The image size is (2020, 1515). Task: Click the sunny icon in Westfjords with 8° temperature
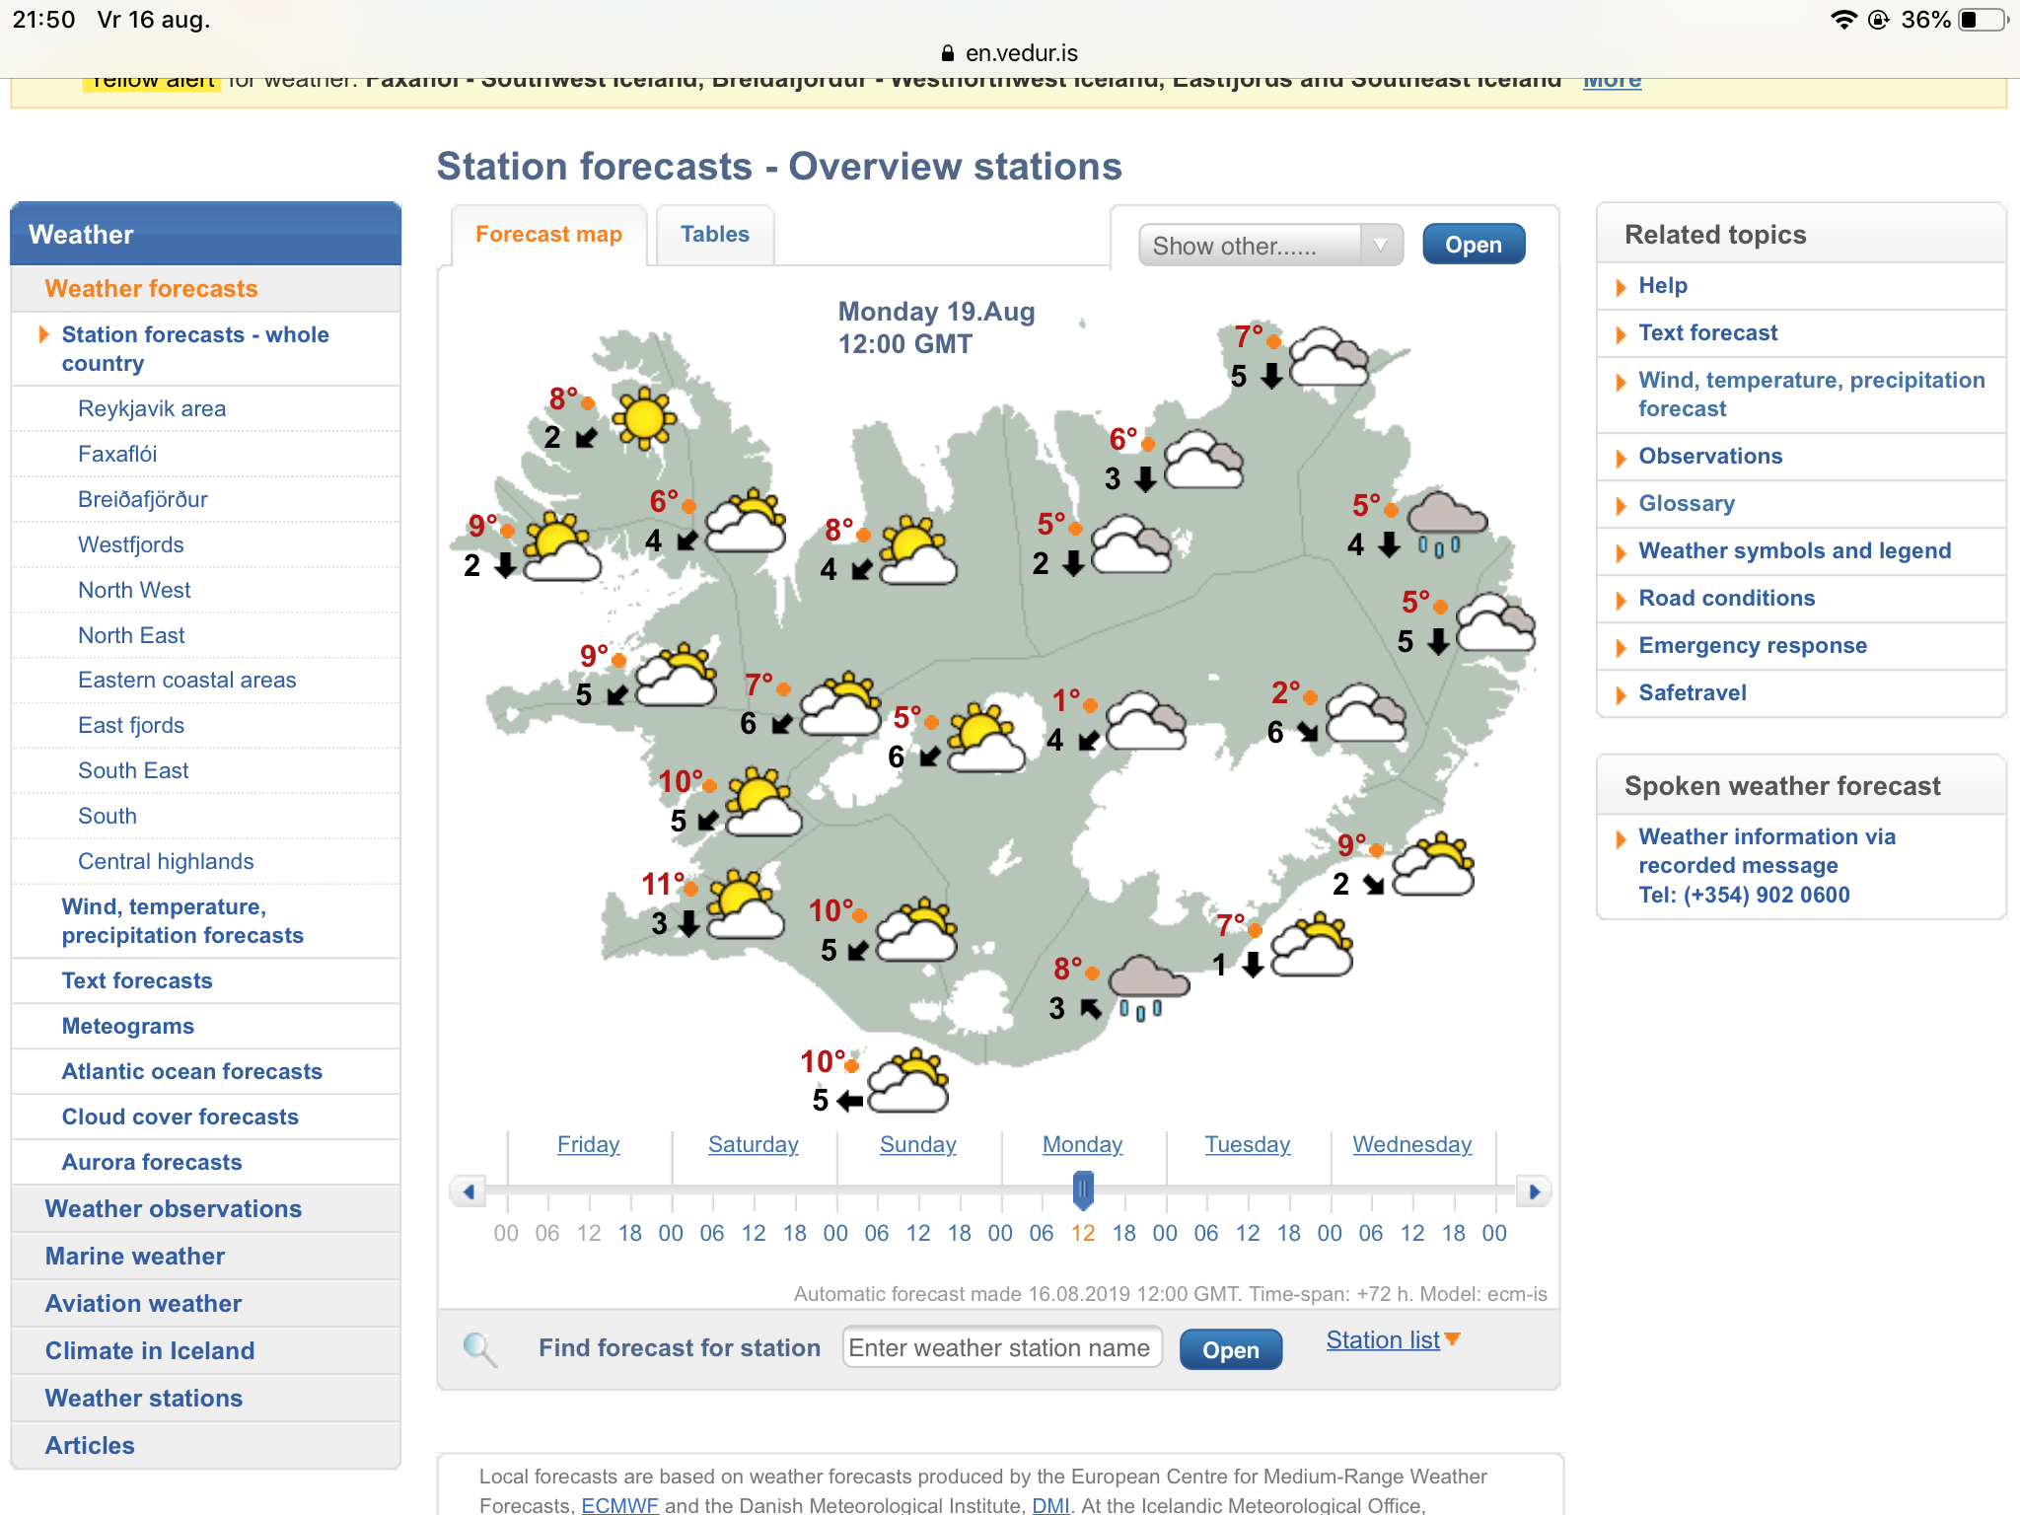coord(644,418)
